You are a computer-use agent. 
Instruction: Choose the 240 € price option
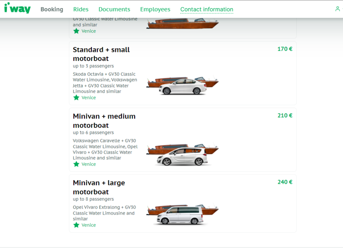pos(285,182)
